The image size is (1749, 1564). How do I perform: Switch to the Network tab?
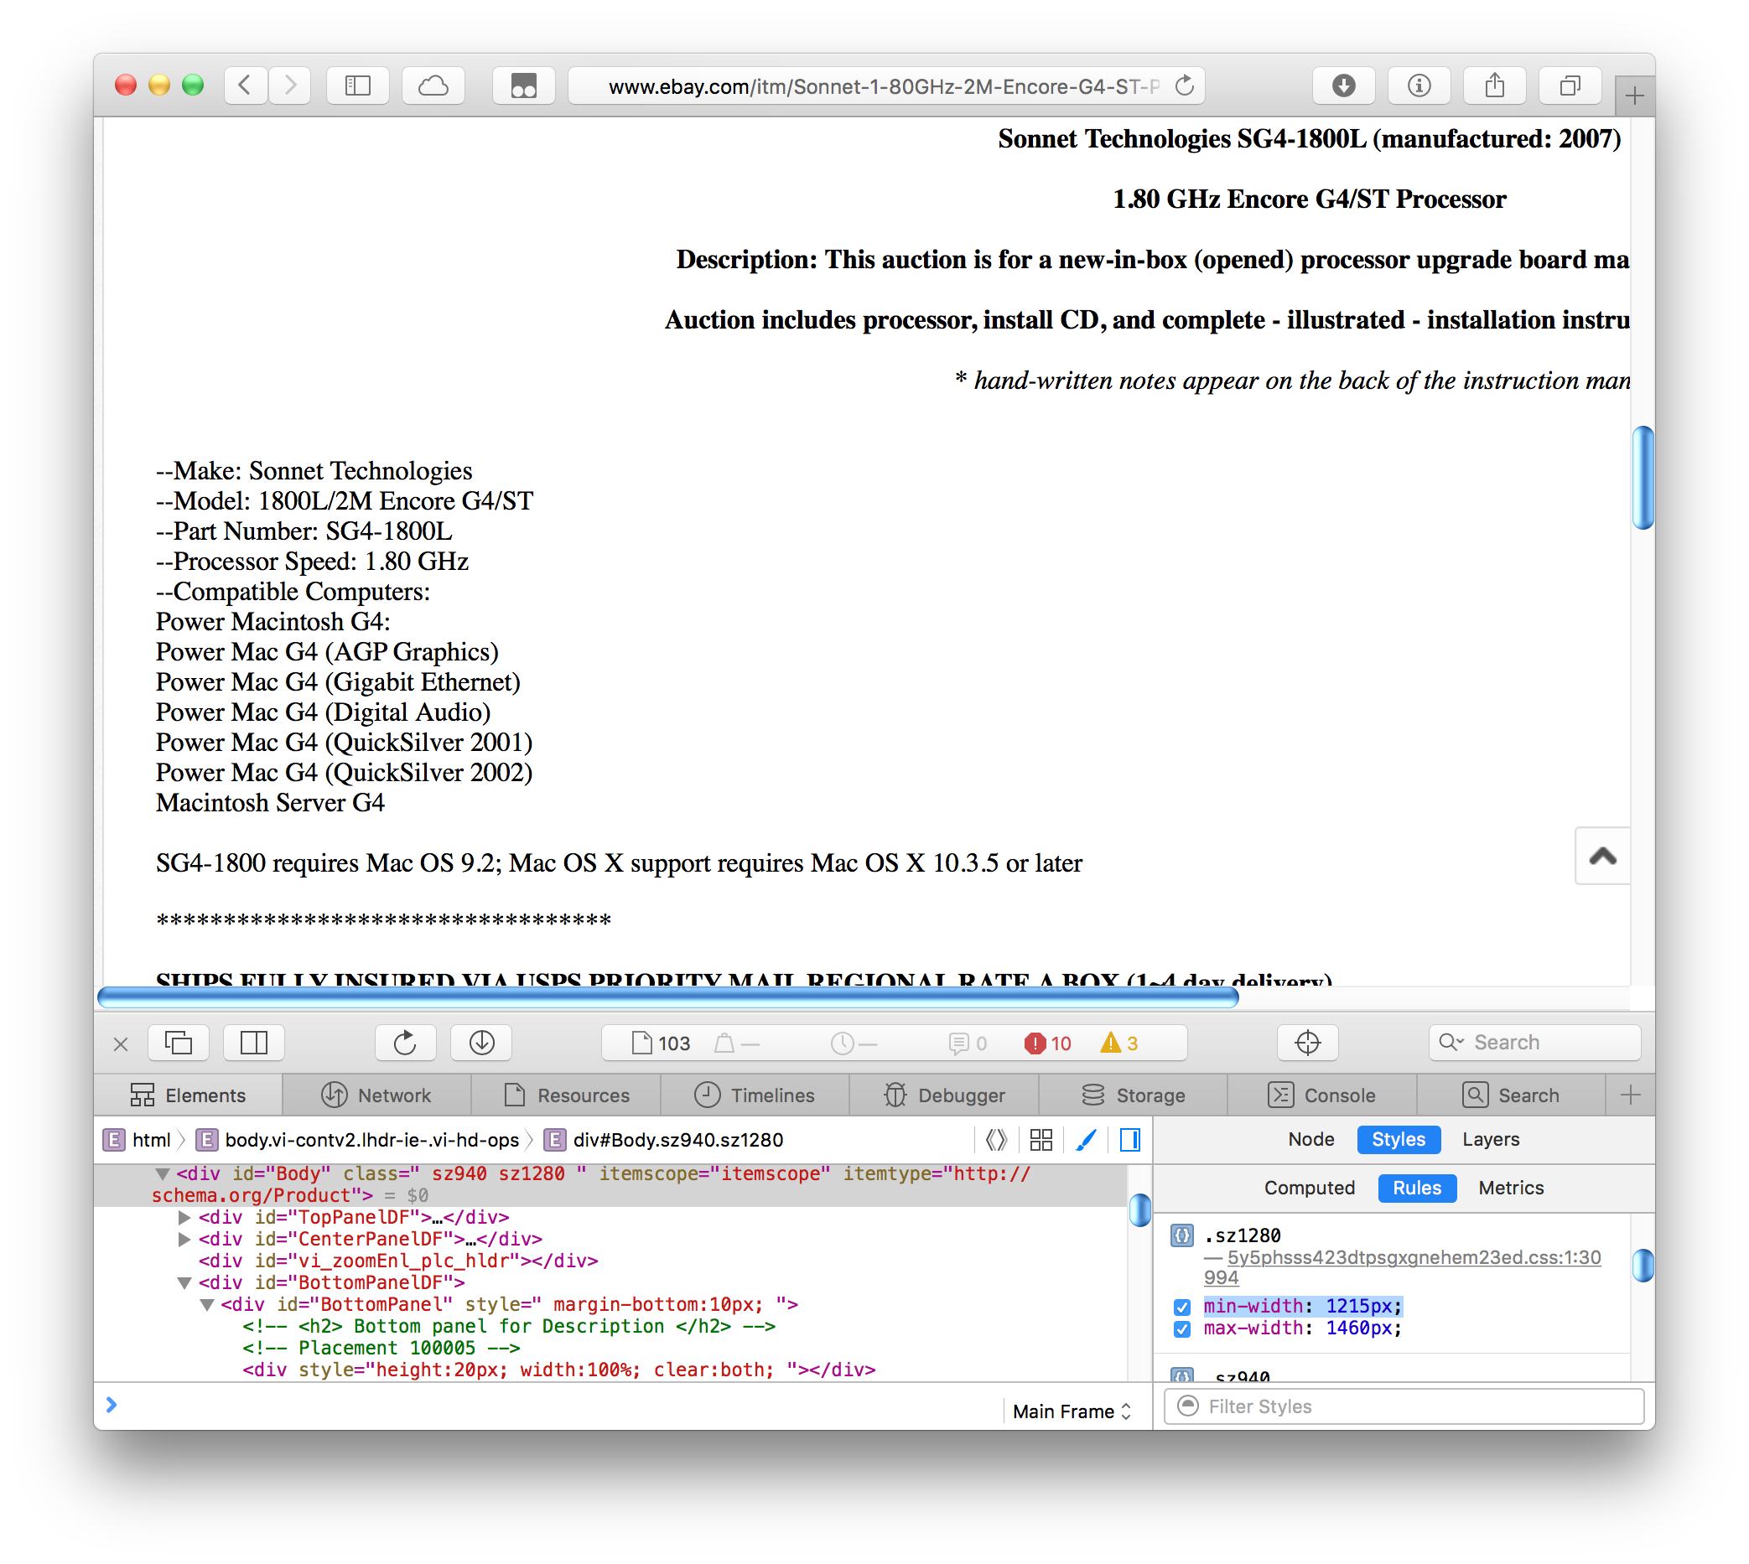pos(376,1095)
